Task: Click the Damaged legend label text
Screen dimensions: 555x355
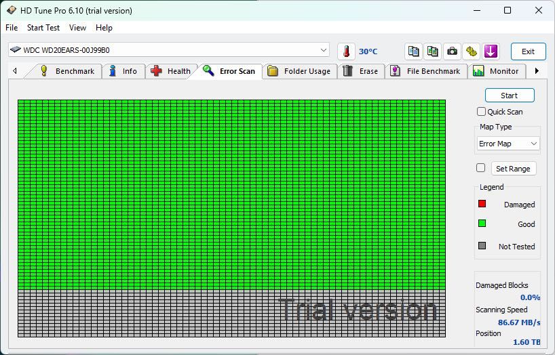Action: point(519,205)
